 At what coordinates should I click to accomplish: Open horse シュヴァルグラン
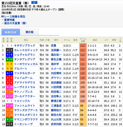[x=25, y=55]
